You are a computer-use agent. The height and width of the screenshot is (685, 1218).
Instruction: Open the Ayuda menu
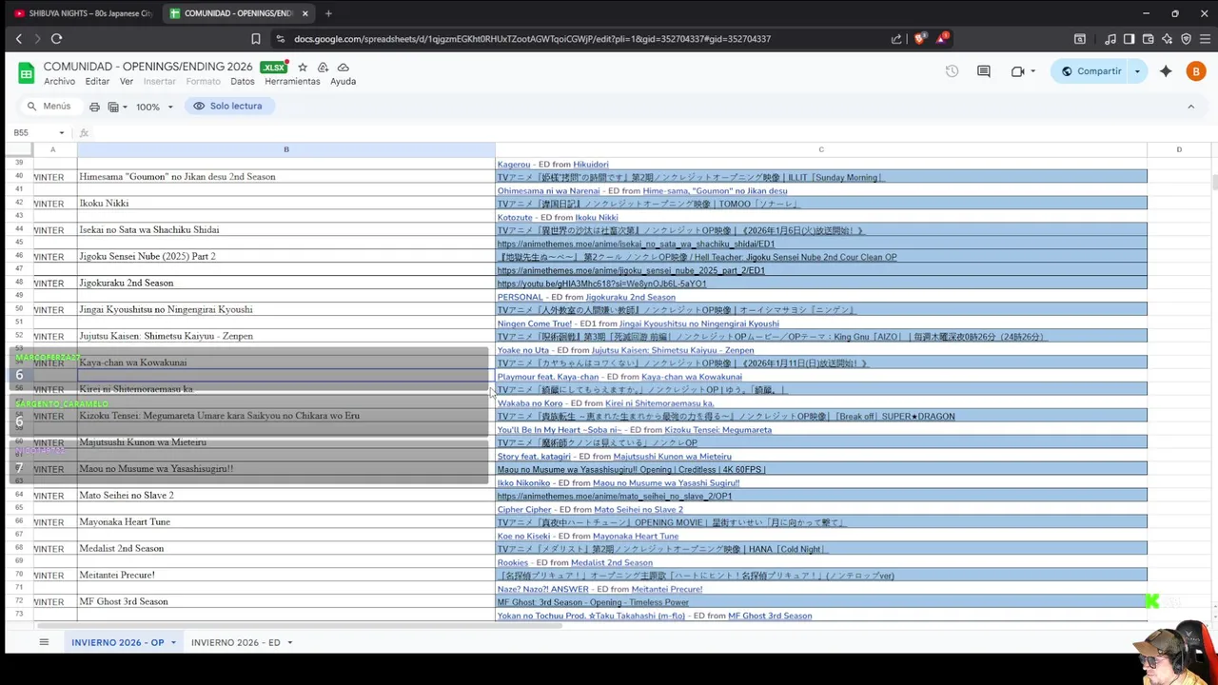click(x=343, y=82)
